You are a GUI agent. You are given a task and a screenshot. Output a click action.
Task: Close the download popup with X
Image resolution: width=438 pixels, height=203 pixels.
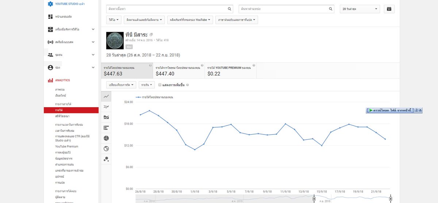coord(420,110)
